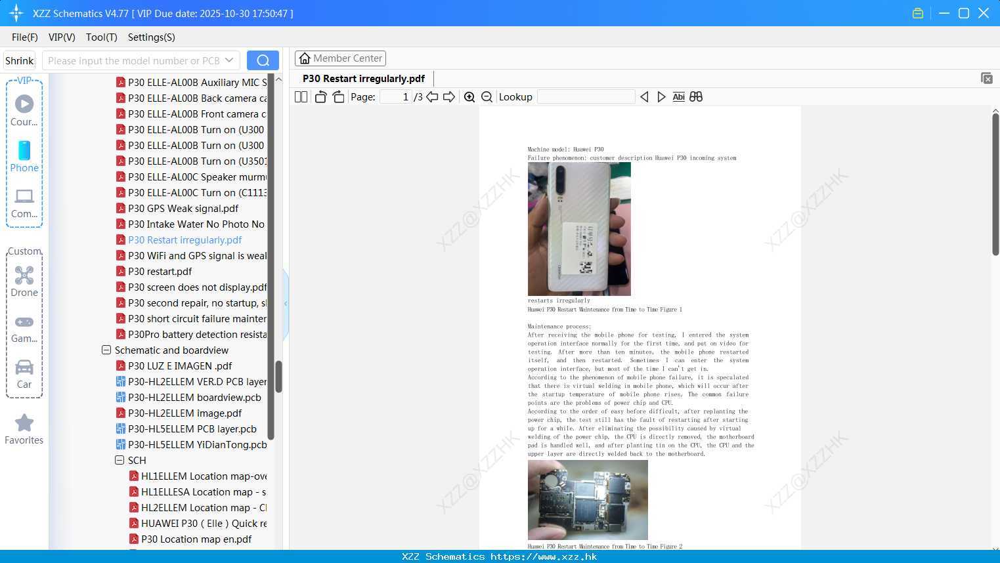This screenshot has width=1000, height=563.
Task: Open the Settings(S) menu
Action: (x=152, y=37)
